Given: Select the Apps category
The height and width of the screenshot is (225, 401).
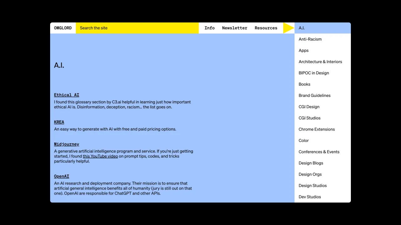Looking at the screenshot, I should pyautogui.click(x=323, y=50).
